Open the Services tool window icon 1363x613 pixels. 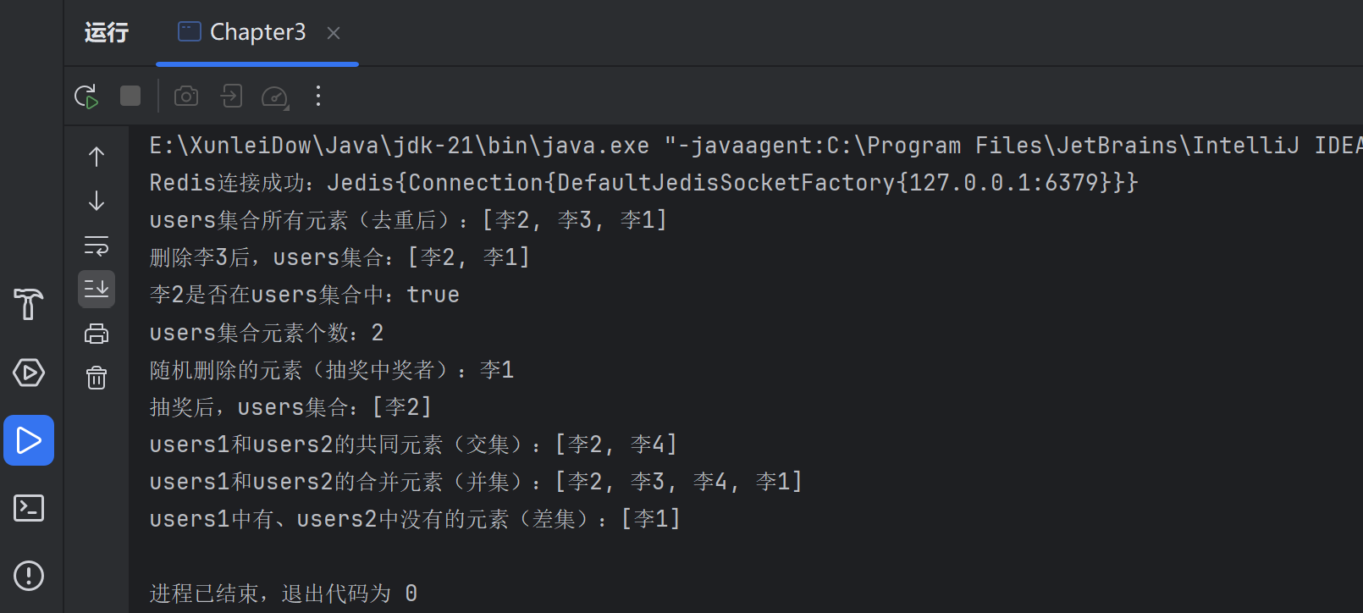(29, 373)
